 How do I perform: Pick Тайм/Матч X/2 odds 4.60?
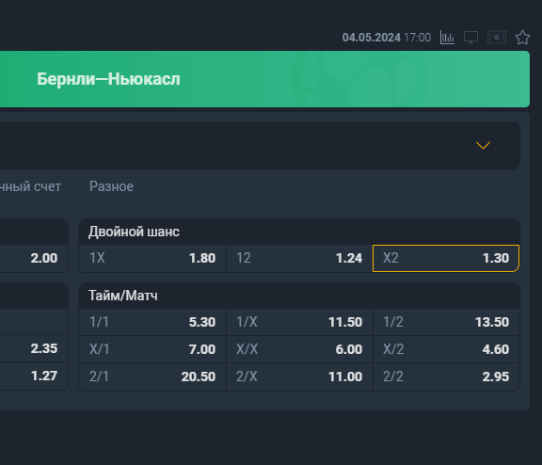tap(446, 349)
